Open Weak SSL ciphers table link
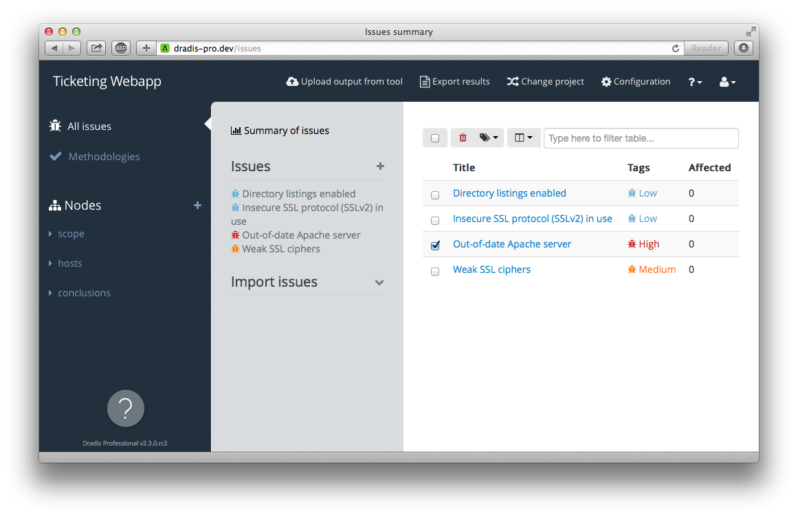This screenshot has width=798, height=517. coord(491,269)
